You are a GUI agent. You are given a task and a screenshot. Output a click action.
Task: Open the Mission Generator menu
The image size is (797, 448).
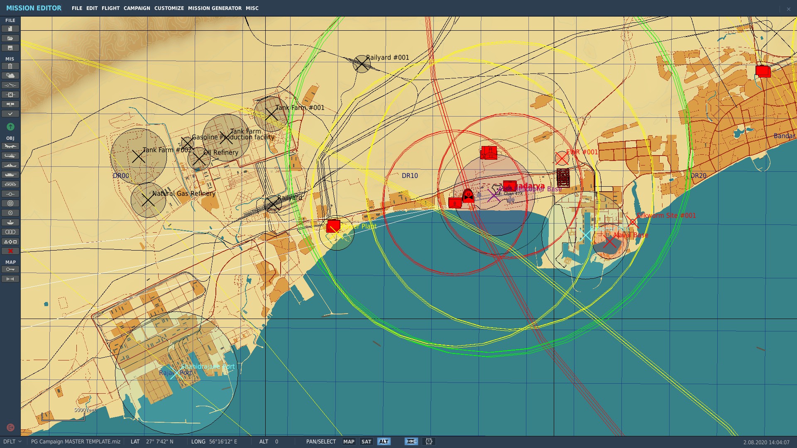[215, 8]
